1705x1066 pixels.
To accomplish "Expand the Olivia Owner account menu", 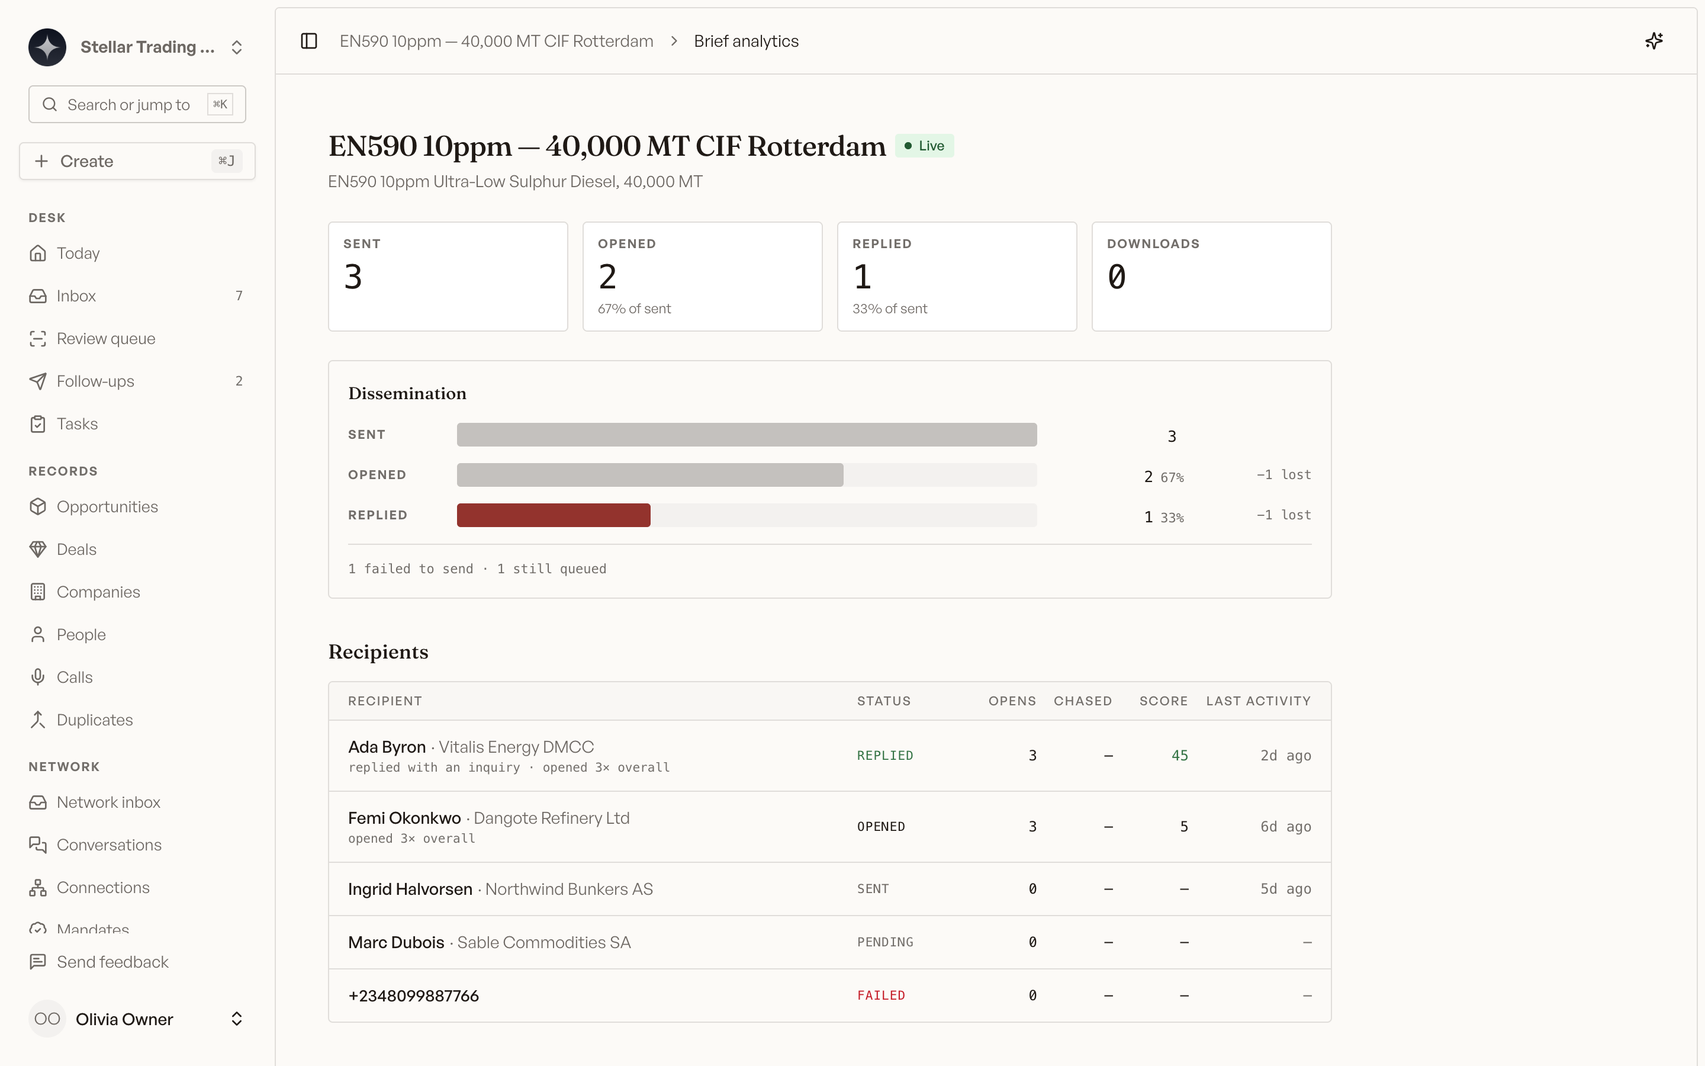I will pyautogui.click(x=237, y=1019).
